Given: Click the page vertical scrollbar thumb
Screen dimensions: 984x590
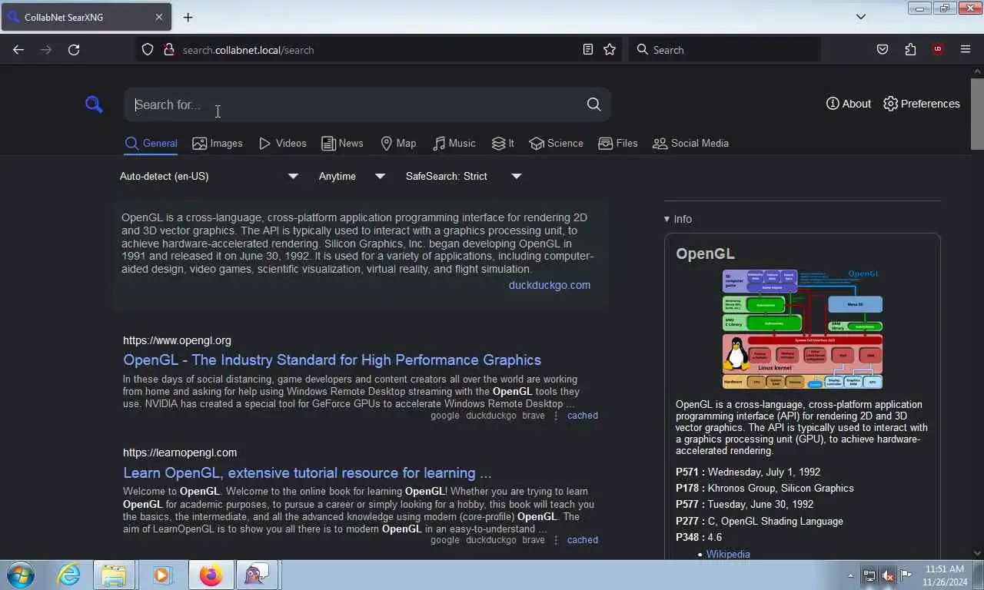Looking at the screenshot, I should (977, 114).
